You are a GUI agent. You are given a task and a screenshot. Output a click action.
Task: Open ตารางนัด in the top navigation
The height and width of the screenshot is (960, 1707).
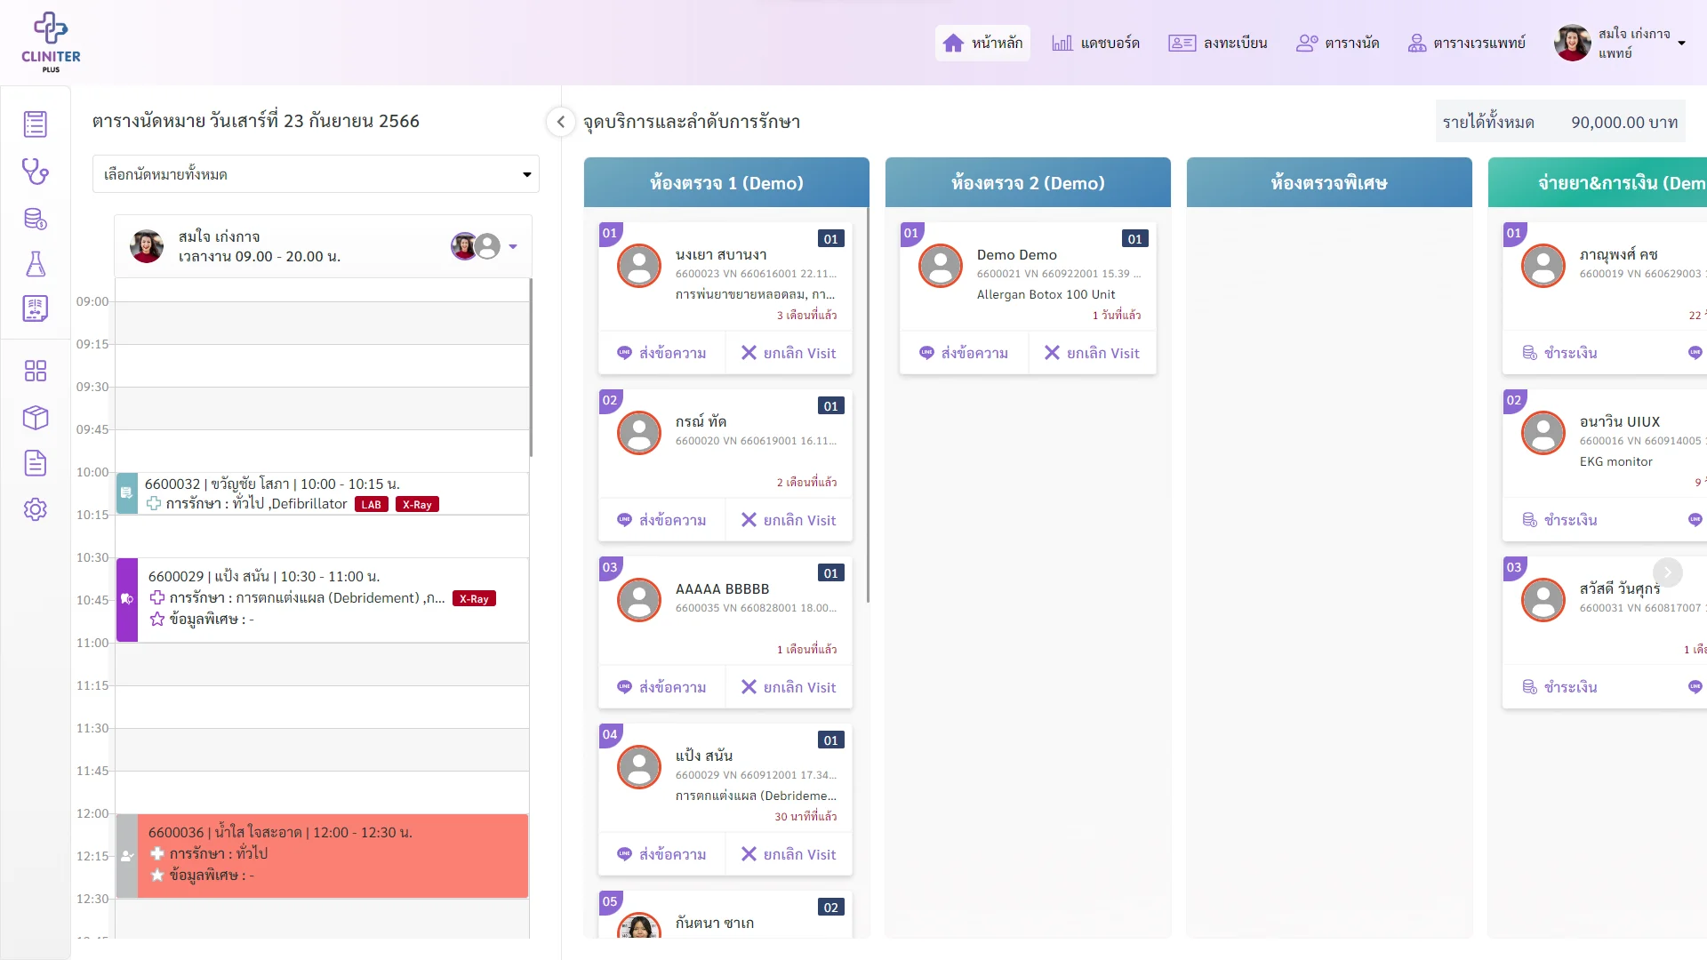click(x=1338, y=43)
